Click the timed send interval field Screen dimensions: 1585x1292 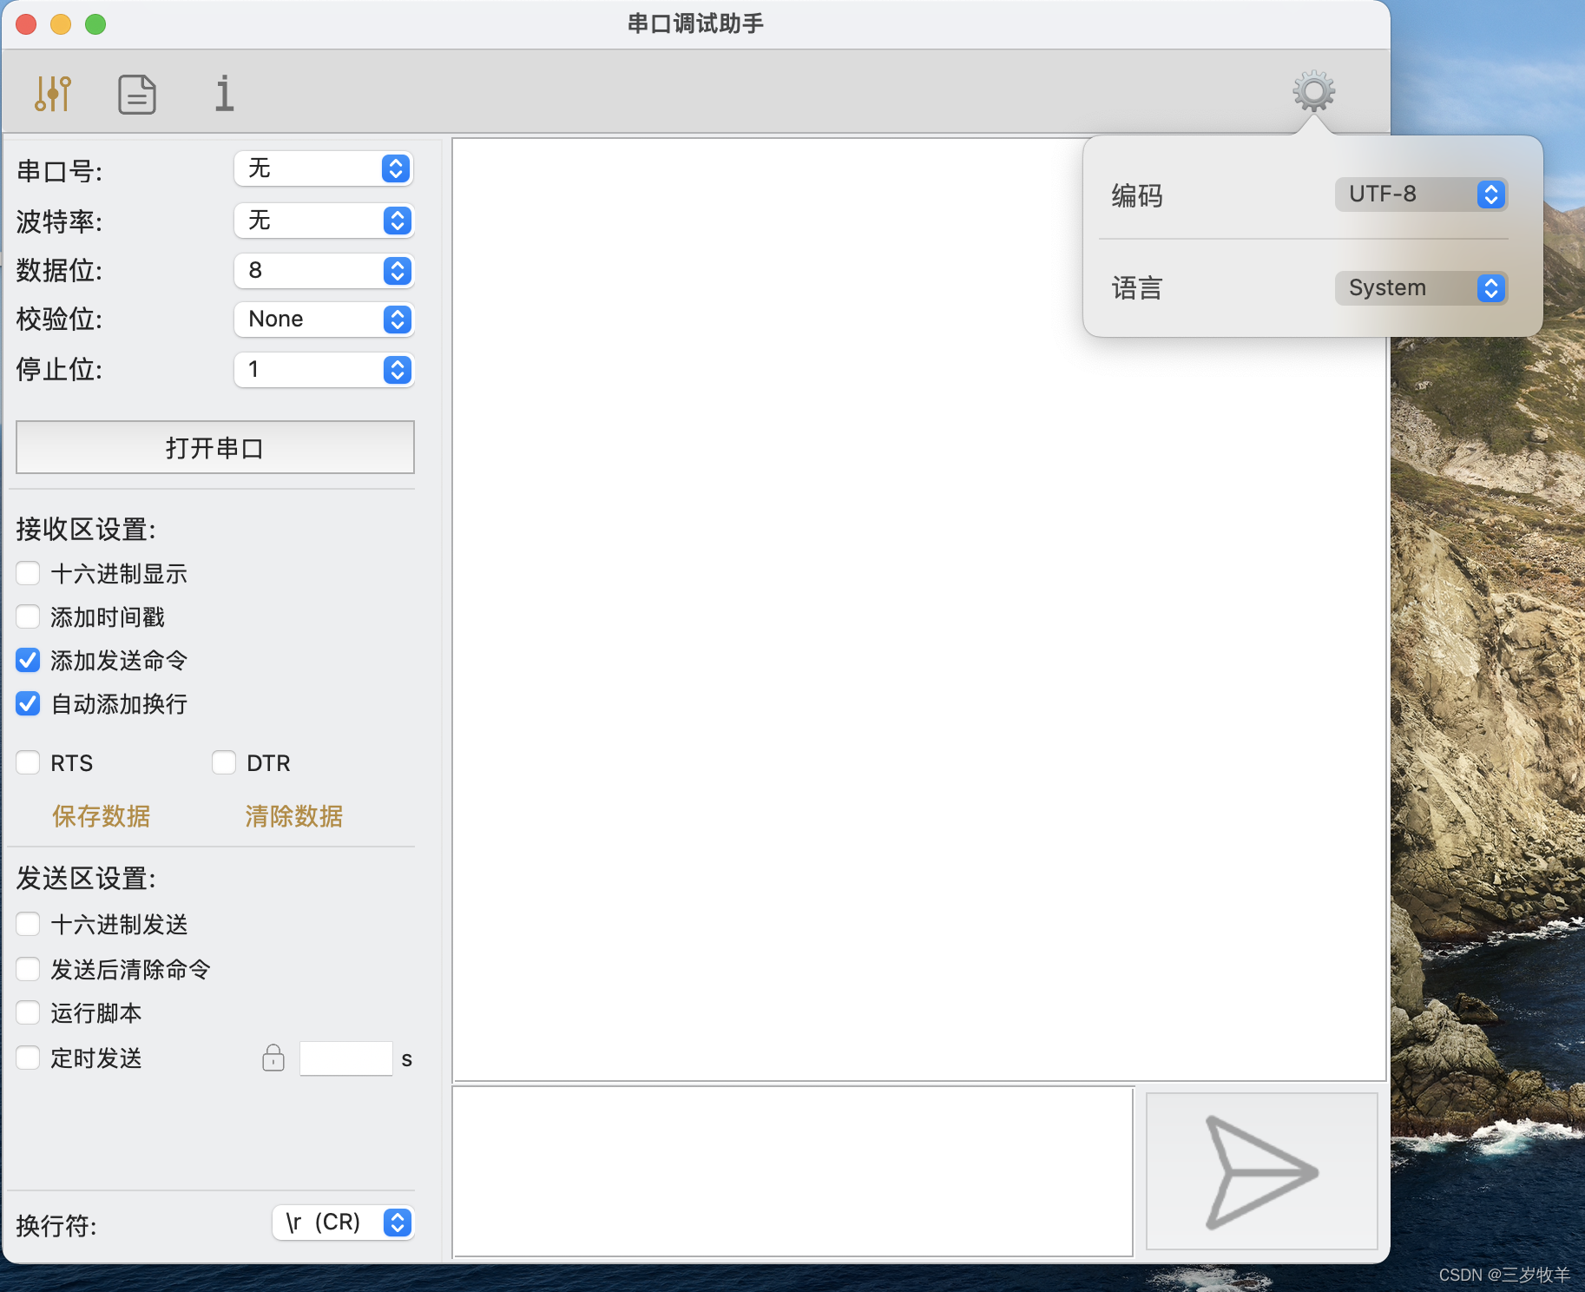[x=346, y=1058]
